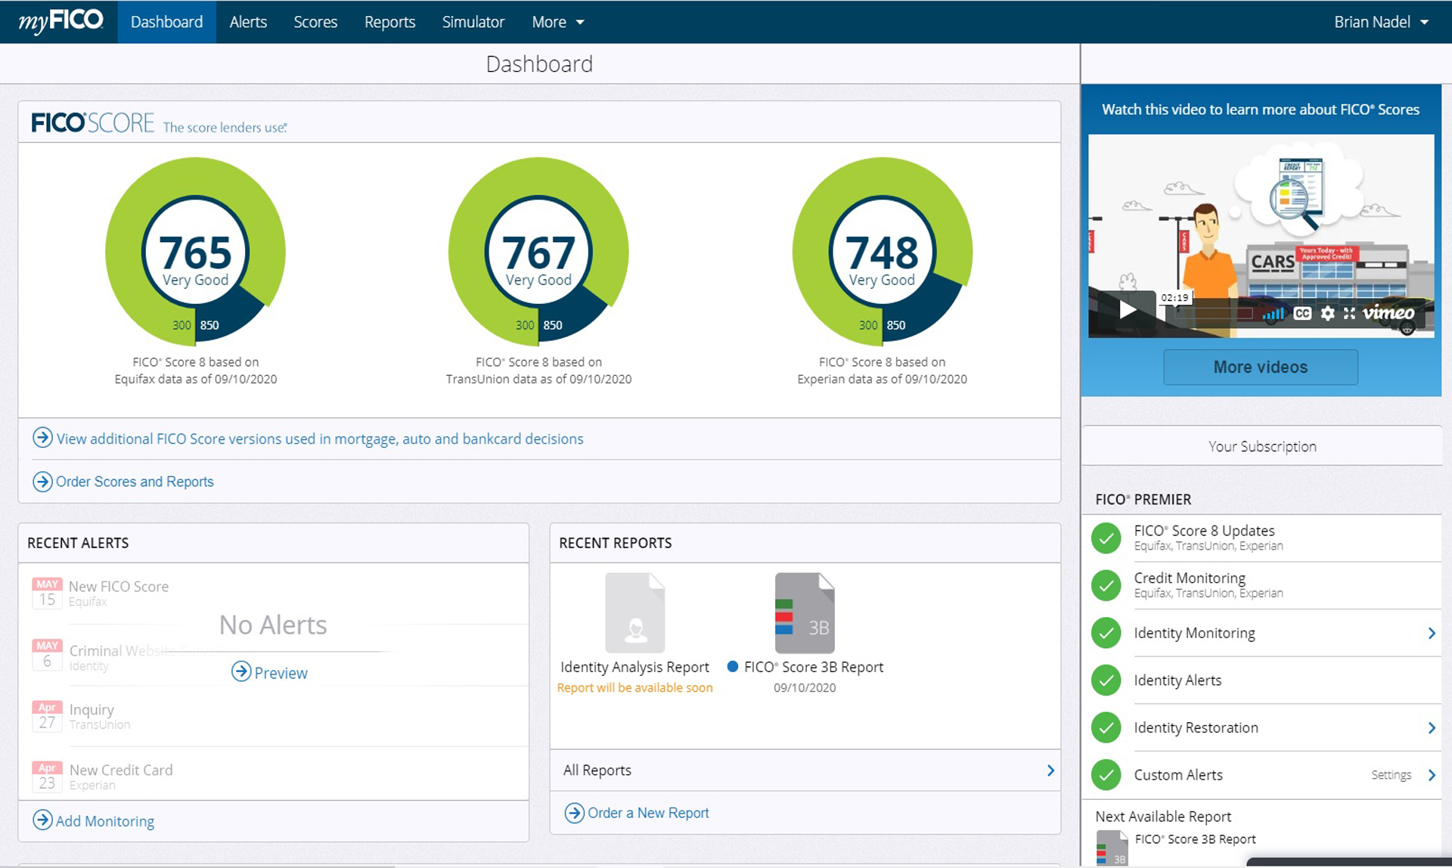Click arrow icon beside View additional FICO versions

click(x=42, y=438)
